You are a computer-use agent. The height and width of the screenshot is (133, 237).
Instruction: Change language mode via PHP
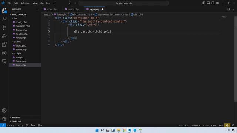pos(221,125)
